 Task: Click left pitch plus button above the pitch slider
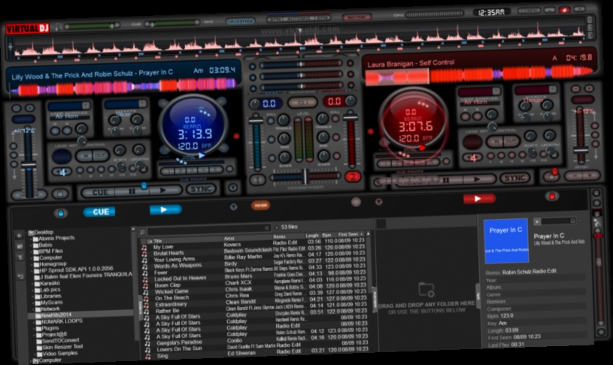pyautogui.click(x=30, y=108)
